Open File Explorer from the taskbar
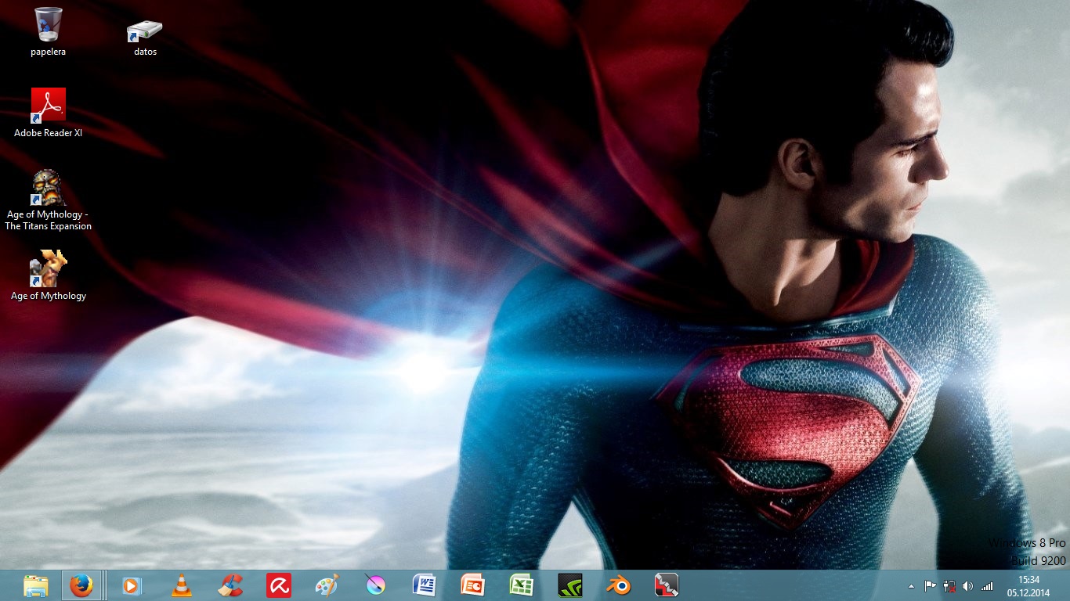This screenshot has height=601, width=1070. [x=36, y=585]
